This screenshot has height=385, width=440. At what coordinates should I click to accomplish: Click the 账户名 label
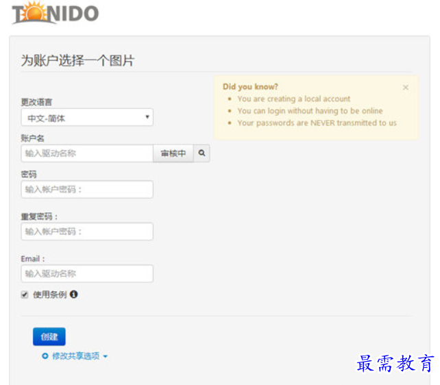coord(32,138)
